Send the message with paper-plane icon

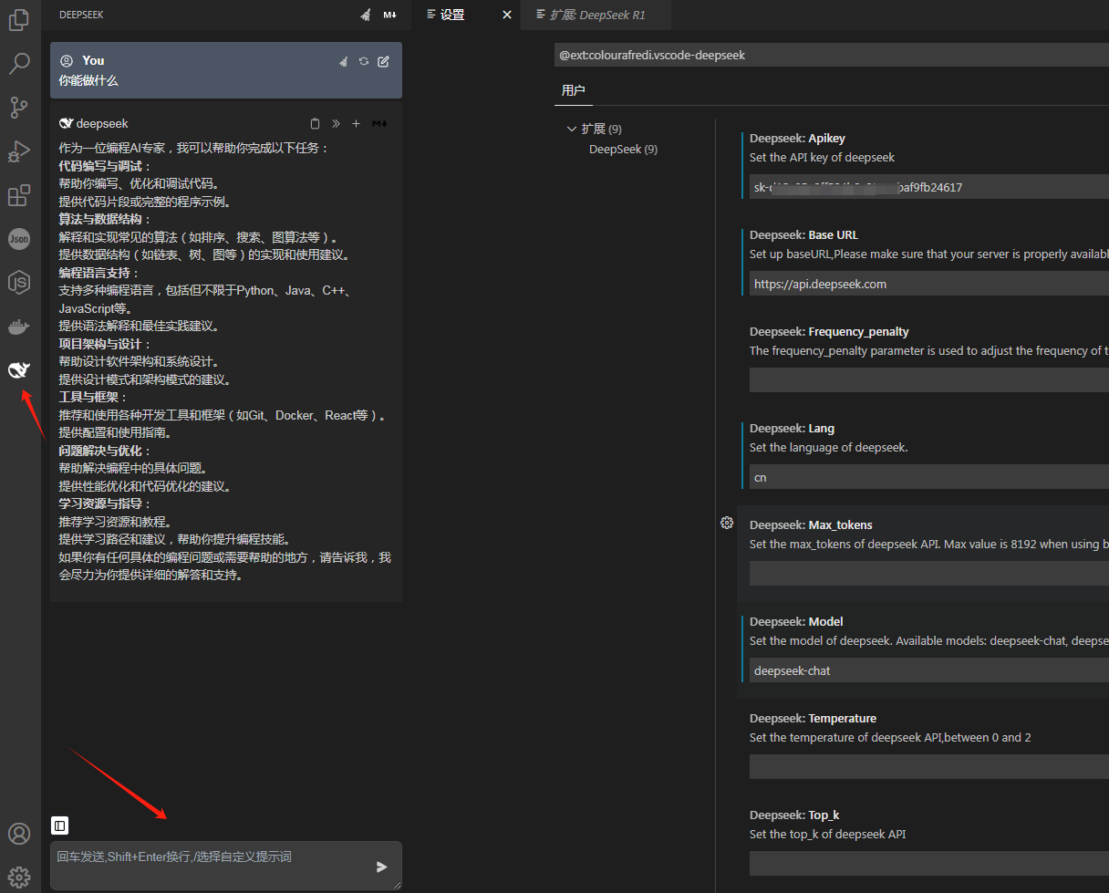point(382,867)
